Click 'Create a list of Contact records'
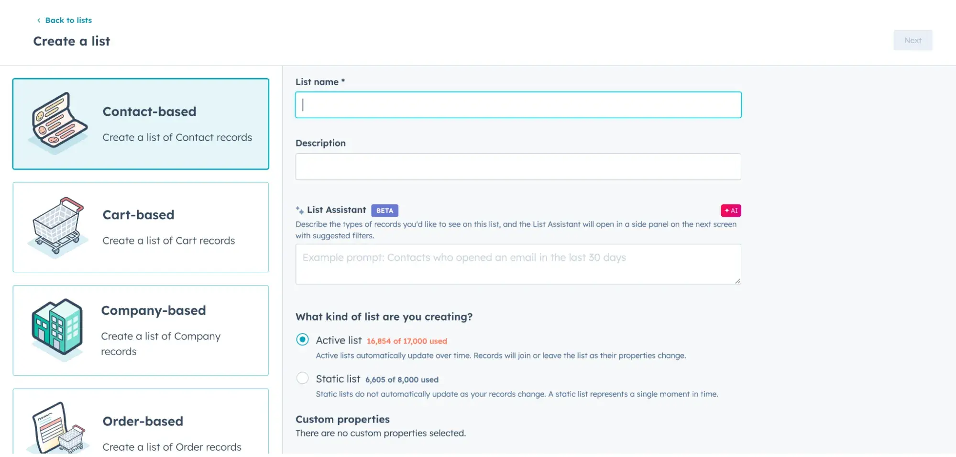 tap(177, 137)
